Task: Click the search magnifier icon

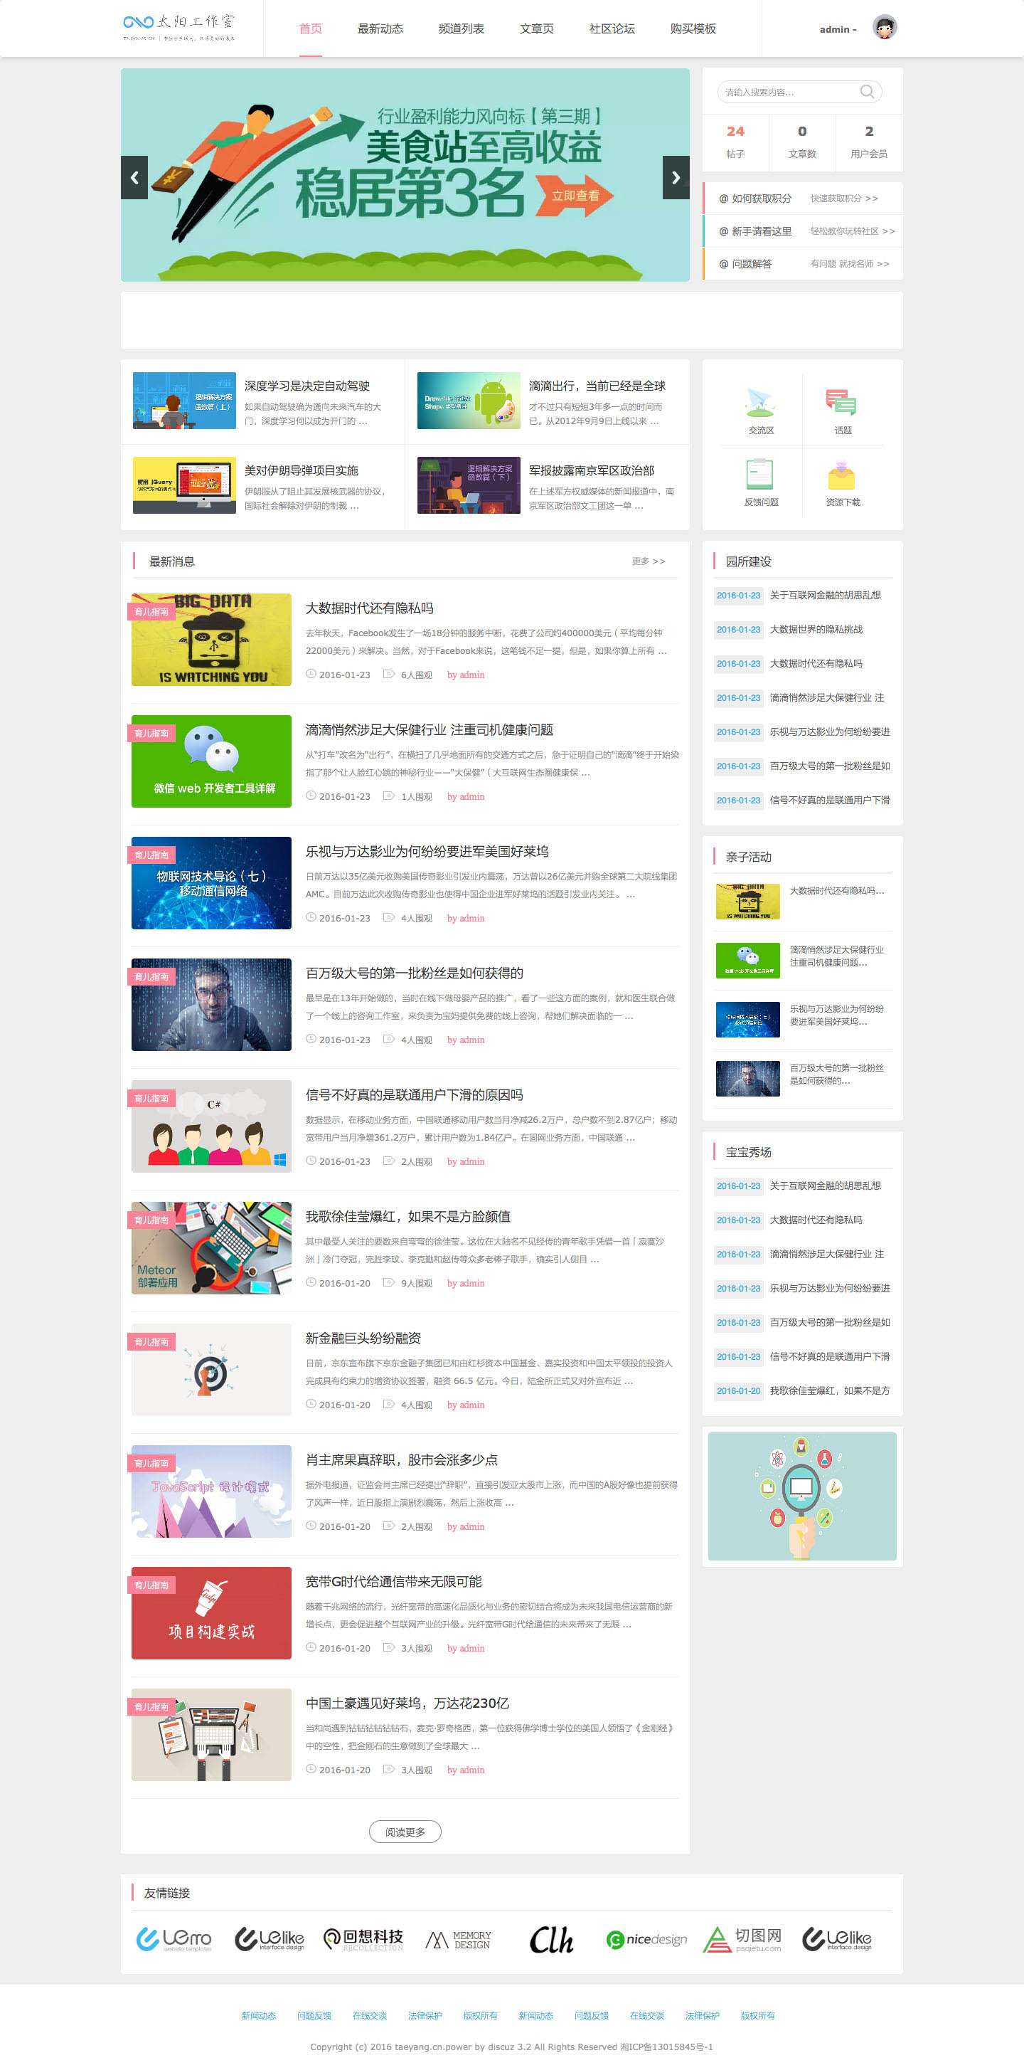Action: tap(867, 92)
